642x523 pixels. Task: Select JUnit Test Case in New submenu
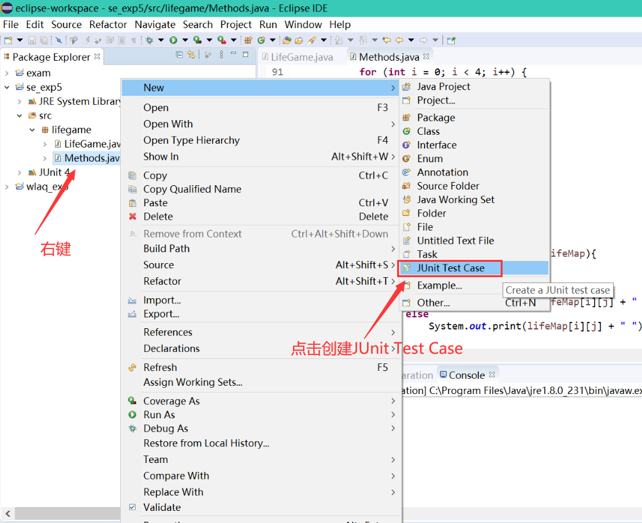(474, 268)
